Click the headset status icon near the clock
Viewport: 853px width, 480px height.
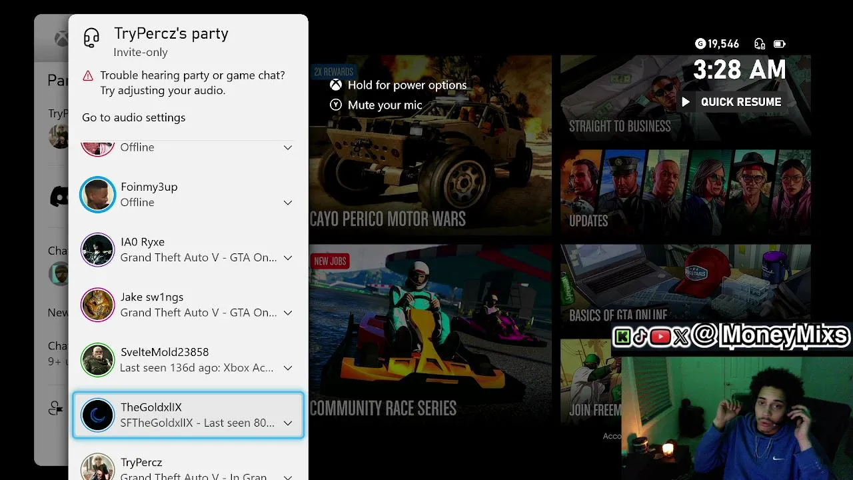click(x=759, y=44)
